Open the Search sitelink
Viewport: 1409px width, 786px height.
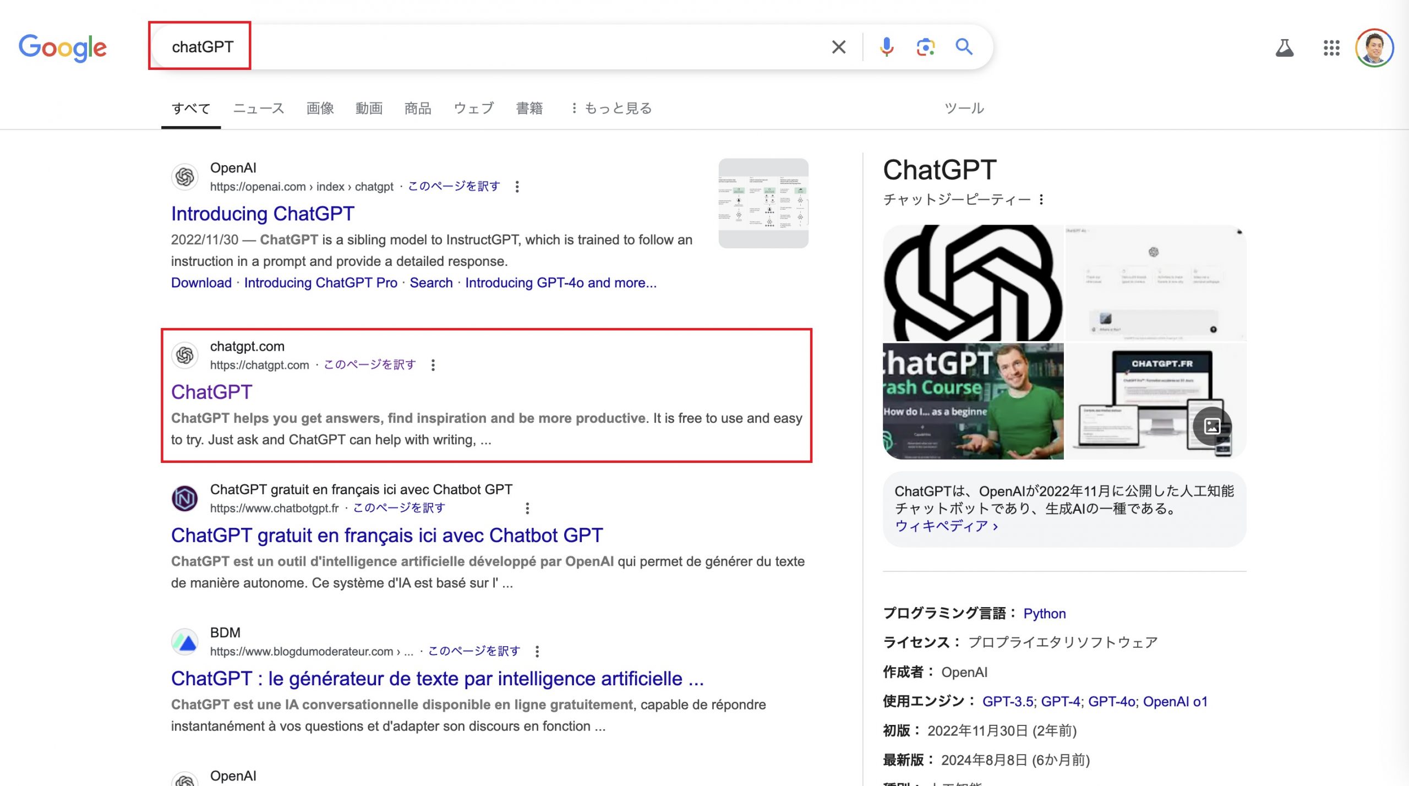click(x=431, y=282)
